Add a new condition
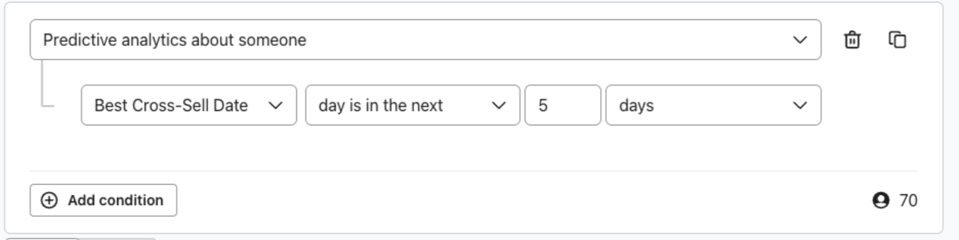The image size is (959, 240). tap(103, 200)
